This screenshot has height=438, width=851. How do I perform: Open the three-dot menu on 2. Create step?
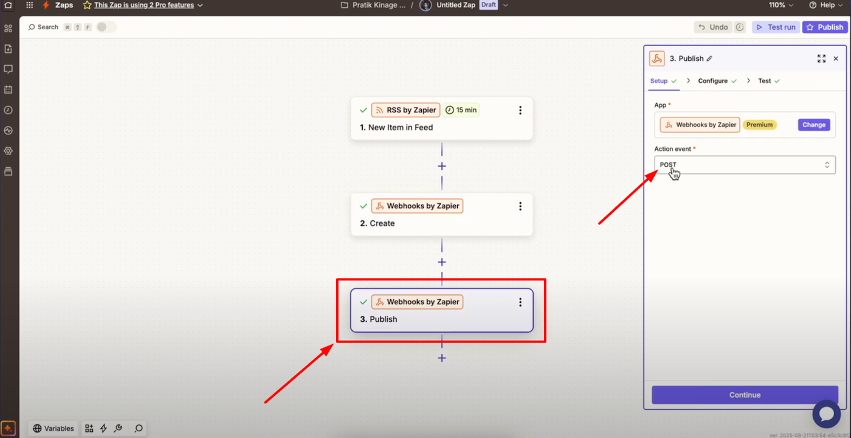point(520,206)
